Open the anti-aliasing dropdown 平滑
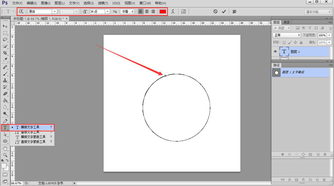The image size is (334, 186). click(127, 12)
